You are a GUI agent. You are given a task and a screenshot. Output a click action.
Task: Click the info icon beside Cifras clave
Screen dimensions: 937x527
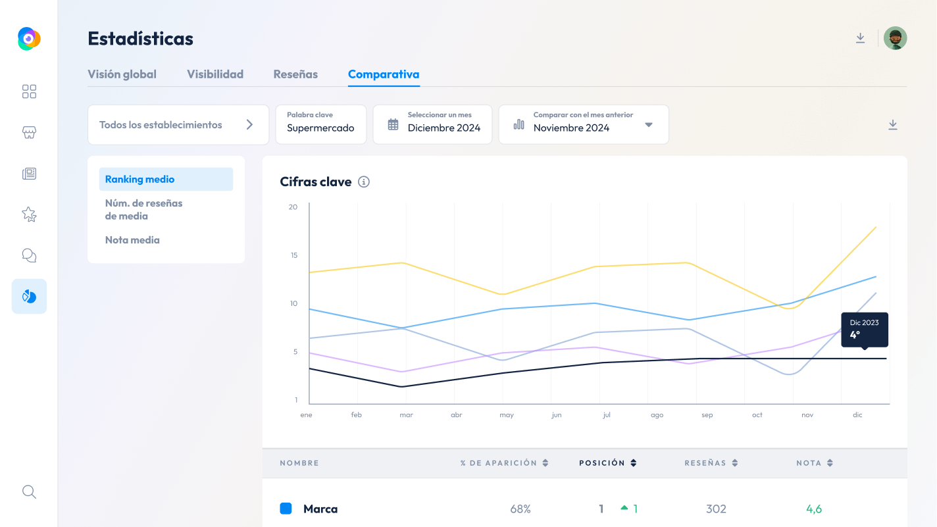[x=364, y=182]
